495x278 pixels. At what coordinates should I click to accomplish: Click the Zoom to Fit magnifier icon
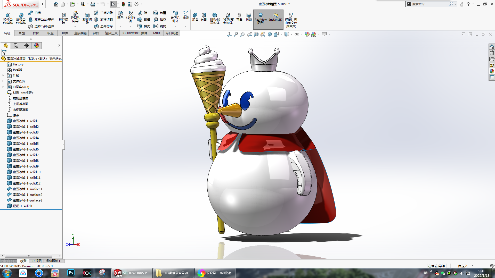click(x=236, y=34)
